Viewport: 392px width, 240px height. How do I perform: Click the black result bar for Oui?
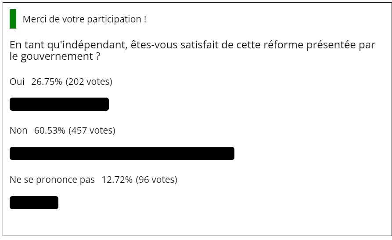click(x=59, y=104)
